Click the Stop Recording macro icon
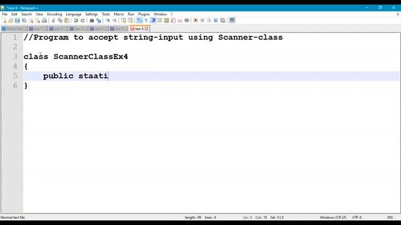Viewport: 401px width, 225px height. click(x=202, y=21)
